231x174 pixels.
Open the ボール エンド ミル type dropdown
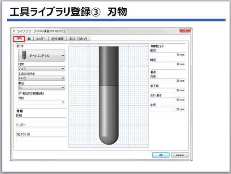coord(42,56)
